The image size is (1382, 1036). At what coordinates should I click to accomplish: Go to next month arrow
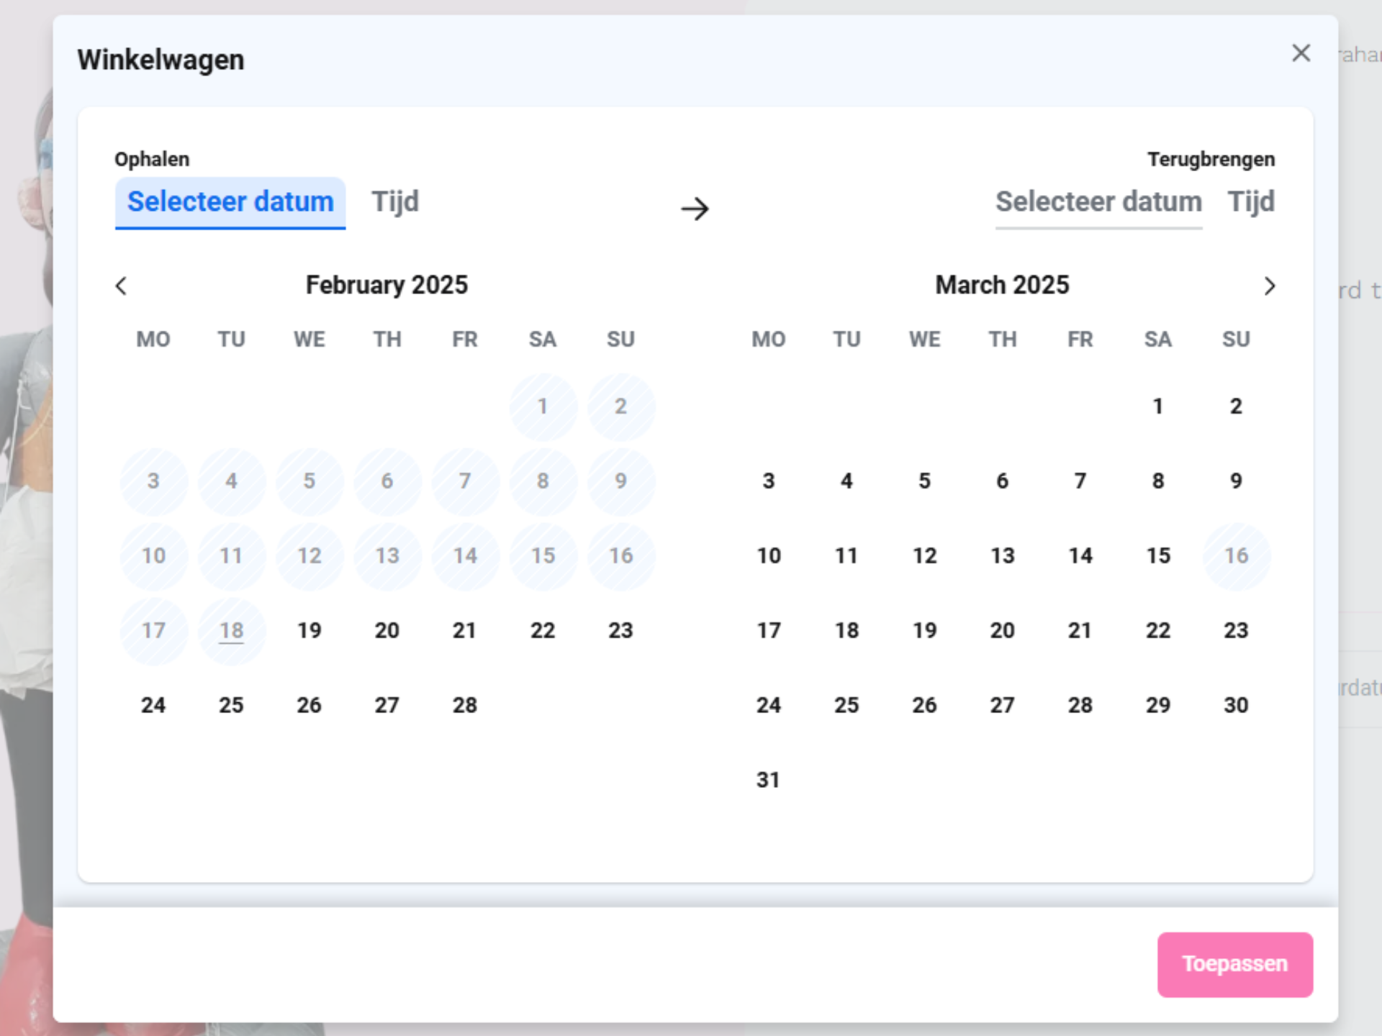1269,286
